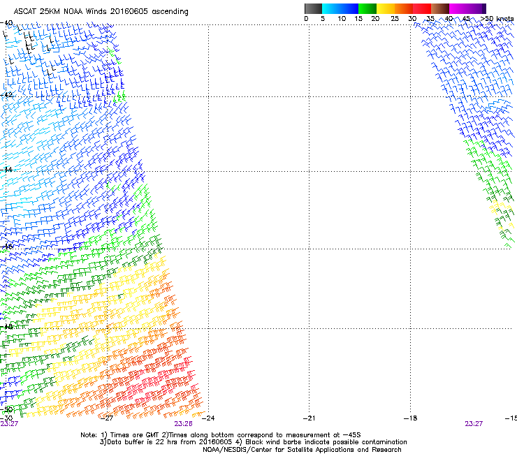
Task: Click the legend scale label '25'
Action: [395, 19]
